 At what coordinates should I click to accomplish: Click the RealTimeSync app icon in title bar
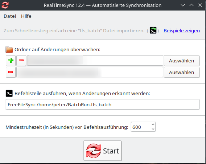(5, 5)
